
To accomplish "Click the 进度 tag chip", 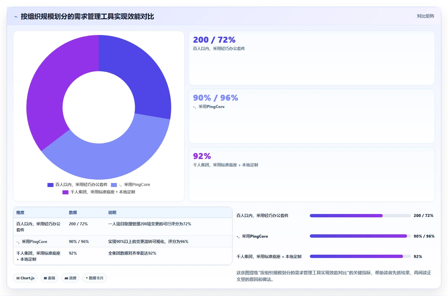I will [x=70, y=278].
